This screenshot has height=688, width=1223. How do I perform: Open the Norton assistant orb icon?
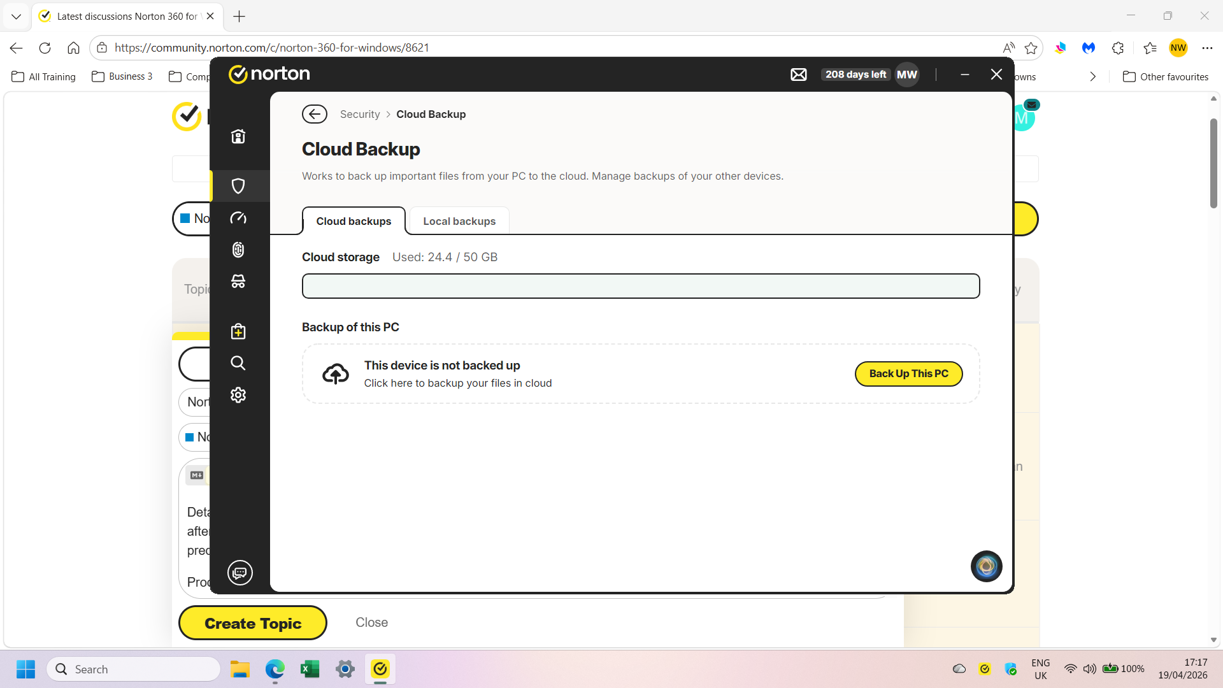coord(987,566)
